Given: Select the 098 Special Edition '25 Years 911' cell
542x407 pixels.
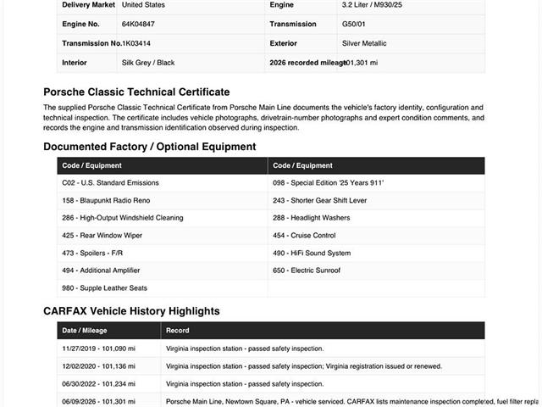Looking at the screenshot, I should 376,183.
